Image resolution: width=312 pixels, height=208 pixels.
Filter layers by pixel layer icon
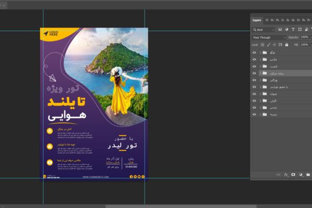[x=279, y=30]
